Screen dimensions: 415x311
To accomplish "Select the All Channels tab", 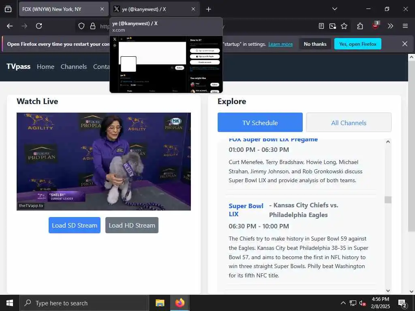I will pos(349,122).
